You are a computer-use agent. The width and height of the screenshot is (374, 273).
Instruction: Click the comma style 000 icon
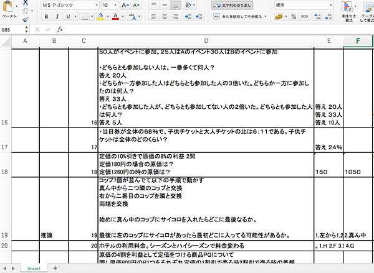pos(303,17)
